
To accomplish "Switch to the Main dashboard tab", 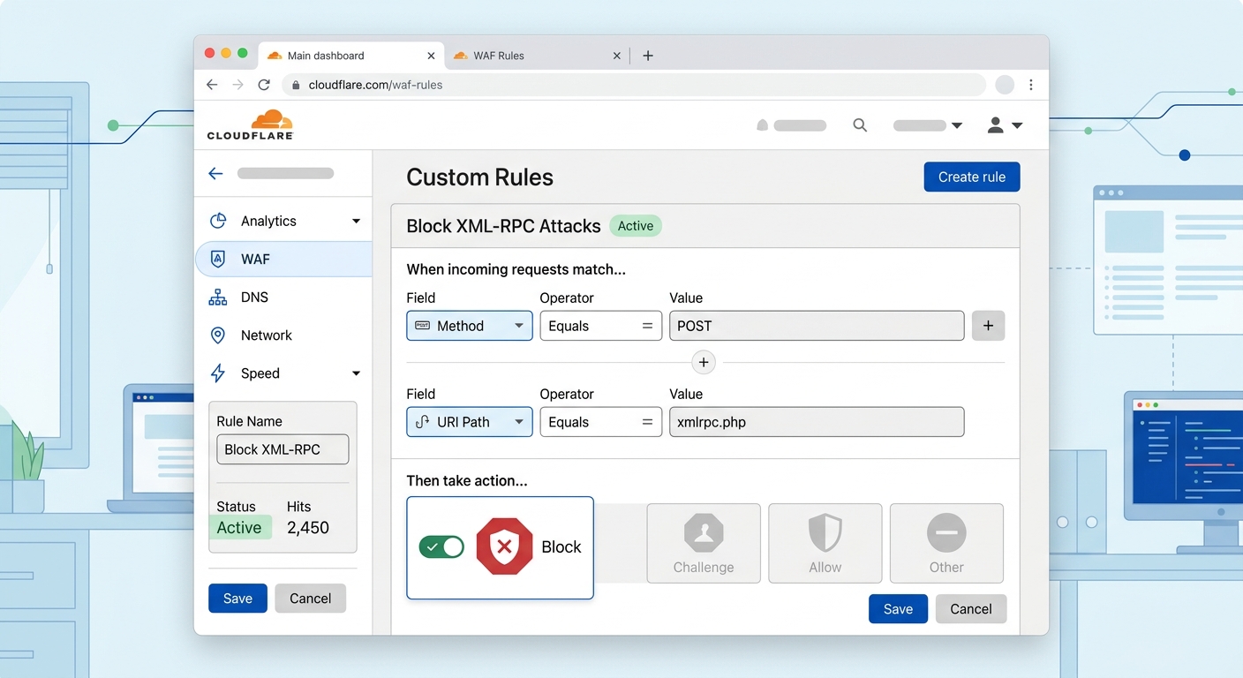I will tap(350, 56).
